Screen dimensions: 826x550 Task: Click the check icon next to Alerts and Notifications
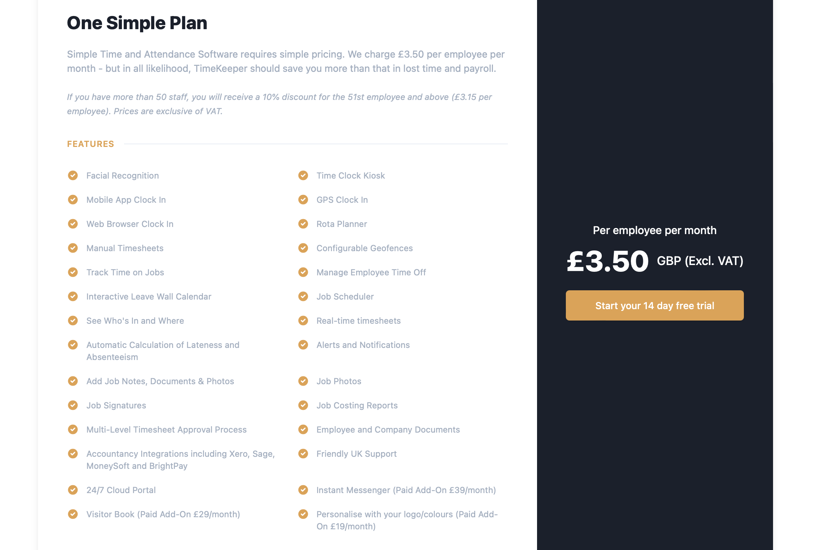[x=303, y=345]
